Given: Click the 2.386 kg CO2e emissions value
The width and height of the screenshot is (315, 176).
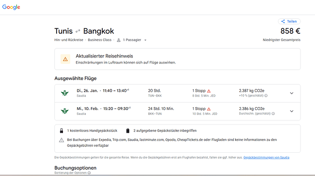Looking at the screenshot, I should [252, 109].
